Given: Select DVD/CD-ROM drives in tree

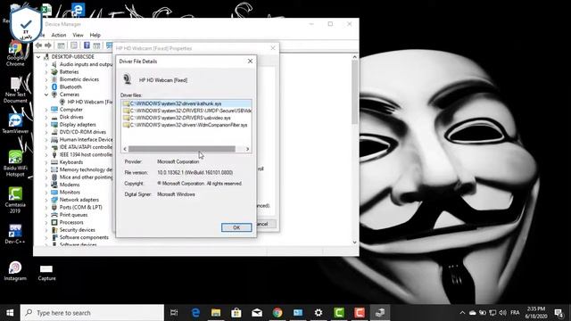Looking at the screenshot, I should click(83, 132).
